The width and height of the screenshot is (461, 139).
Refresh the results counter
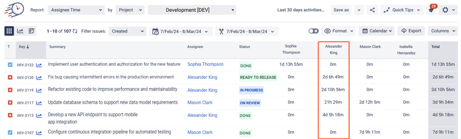point(75,31)
